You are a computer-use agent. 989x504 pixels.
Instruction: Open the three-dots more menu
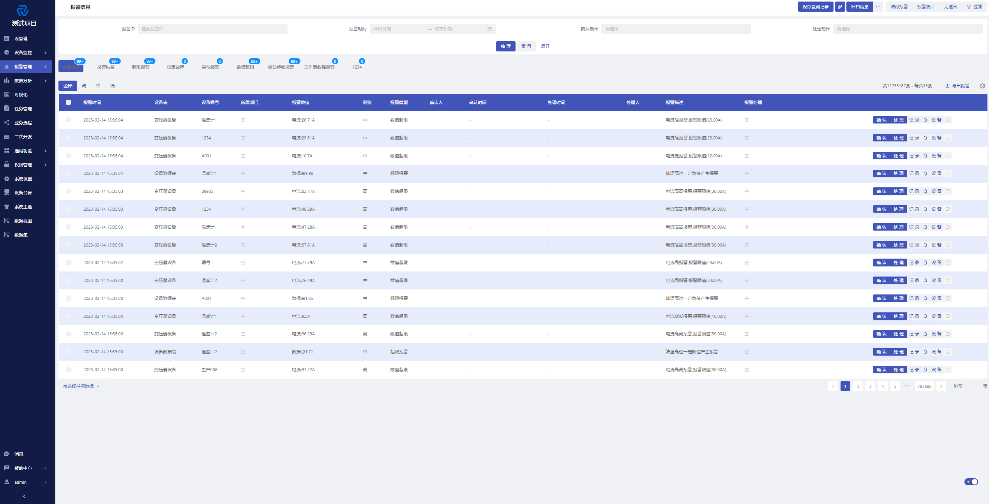(x=878, y=7)
